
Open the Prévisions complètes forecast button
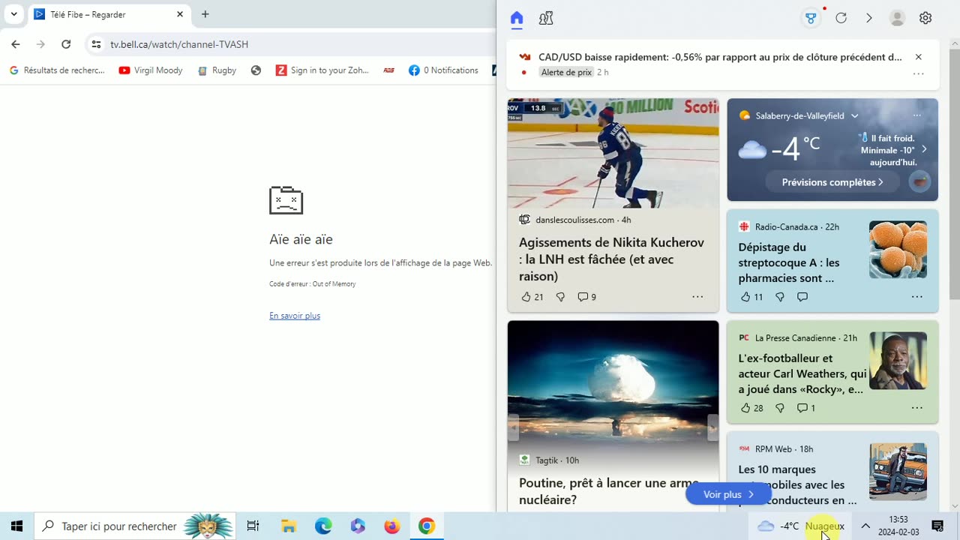832,182
